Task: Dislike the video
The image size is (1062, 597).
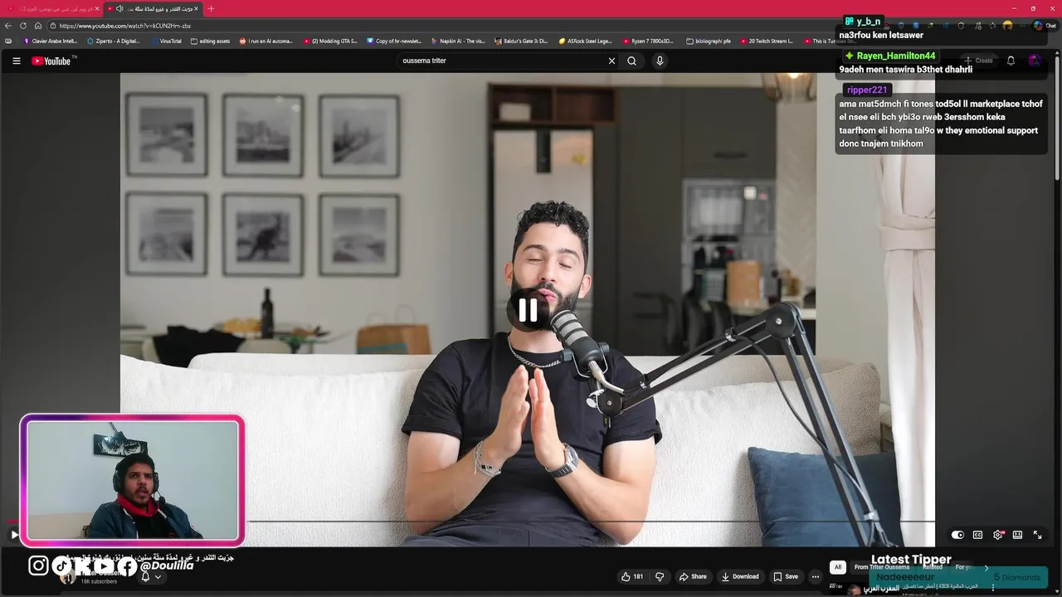Action: pyautogui.click(x=660, y=576)
